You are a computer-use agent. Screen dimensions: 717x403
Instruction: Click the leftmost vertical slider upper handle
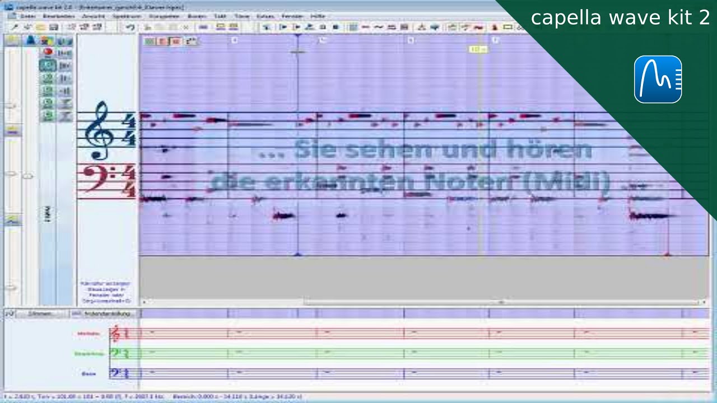point(10,105)
